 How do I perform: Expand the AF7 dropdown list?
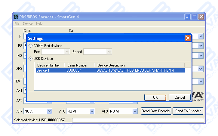click(50, 111)
